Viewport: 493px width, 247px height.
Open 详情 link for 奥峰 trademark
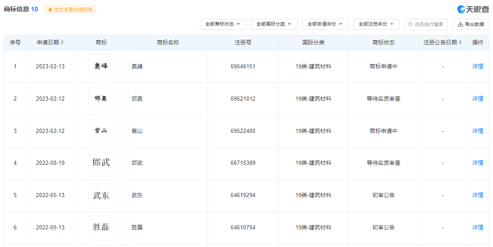click(x=477, y=66)
